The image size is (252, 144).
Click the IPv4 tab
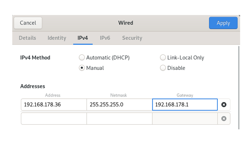point(83,38)
